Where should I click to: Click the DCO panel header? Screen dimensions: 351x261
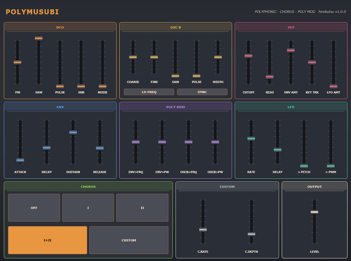click(60, 27)
